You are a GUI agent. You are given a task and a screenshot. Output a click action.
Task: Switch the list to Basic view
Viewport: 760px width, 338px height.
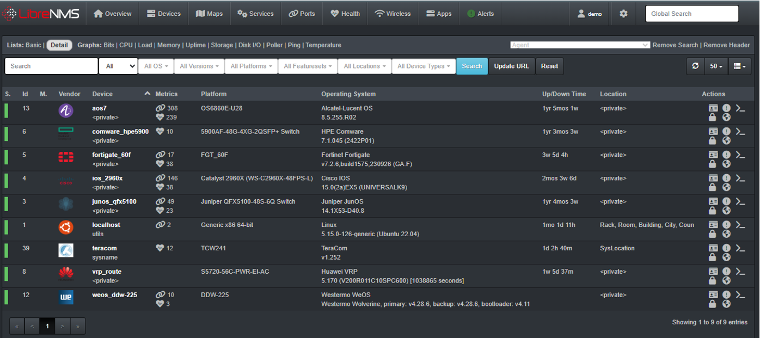tap(33, 45)
